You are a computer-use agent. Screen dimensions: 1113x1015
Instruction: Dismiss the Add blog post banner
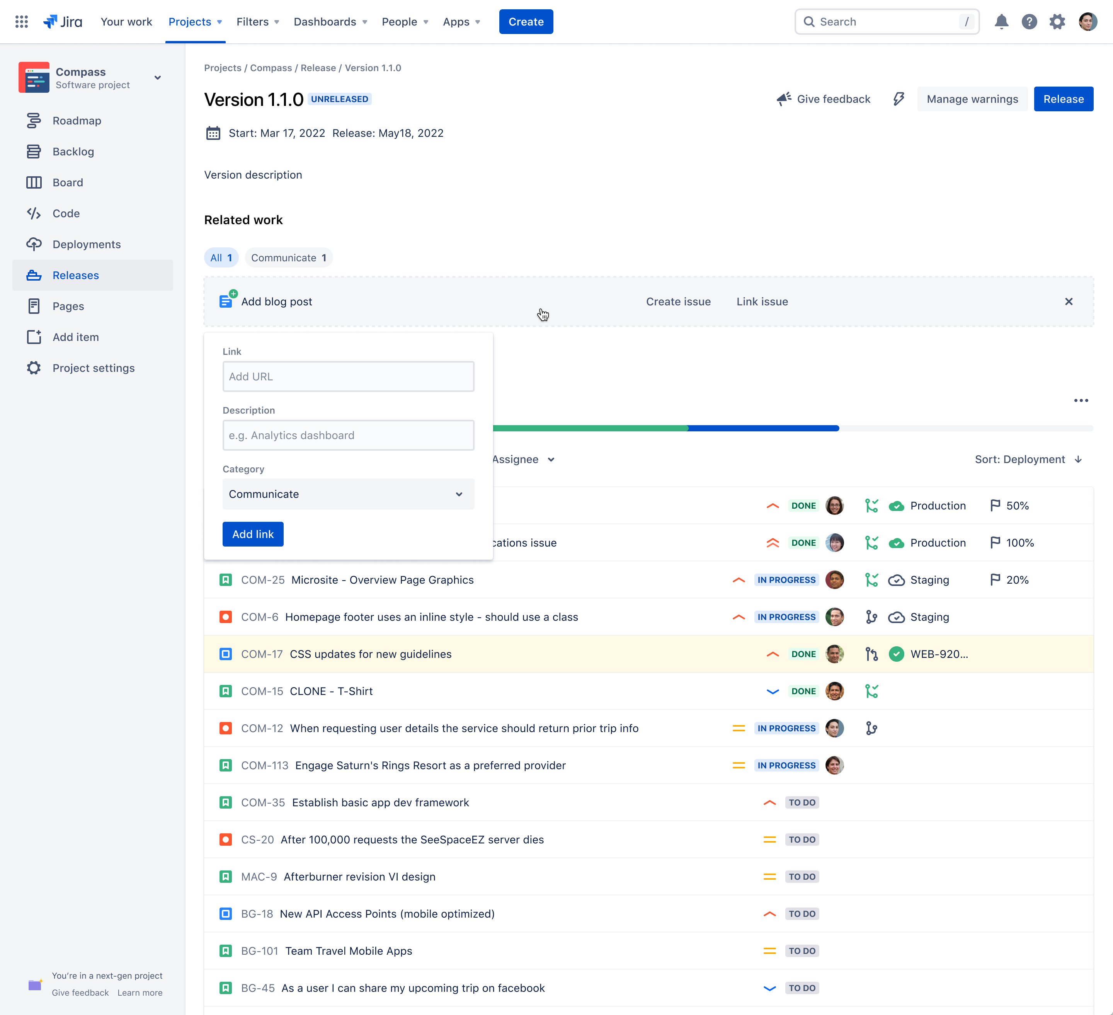(1069, 301)
